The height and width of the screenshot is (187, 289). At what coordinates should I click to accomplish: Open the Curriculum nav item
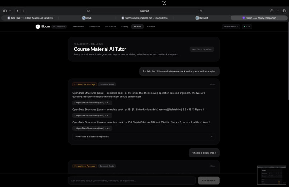110,27
